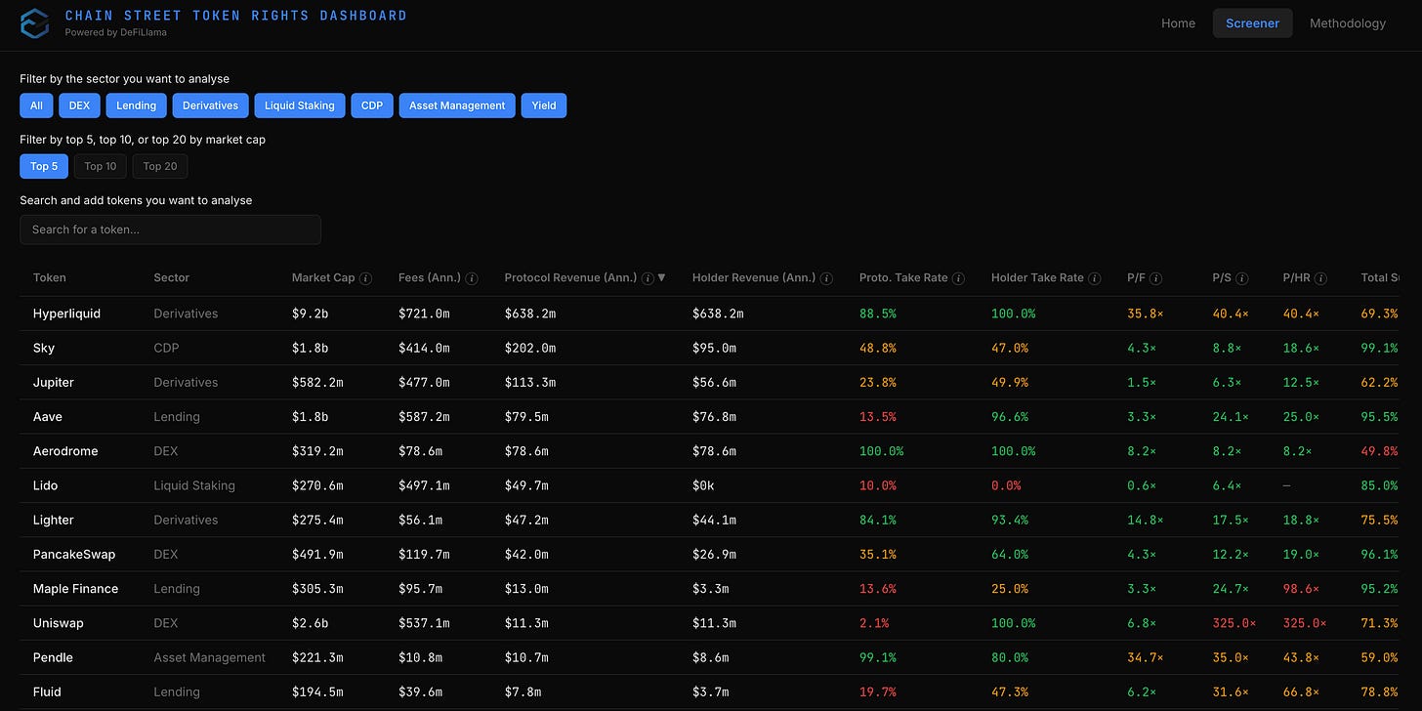Select the Maple Finance token name
Image resolution: width=1422 pixels, height=711 pixels.
pos(75,589)
